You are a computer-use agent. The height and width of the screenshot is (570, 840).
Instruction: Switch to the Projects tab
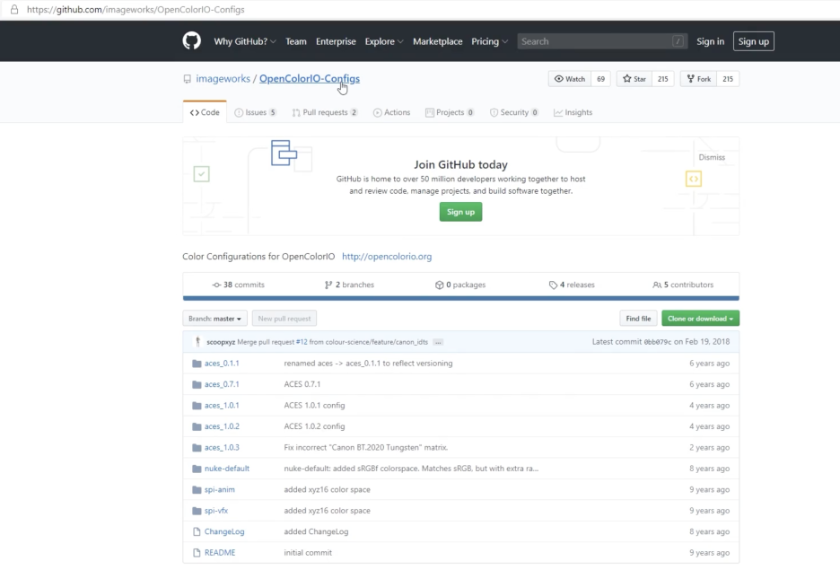pos(450,112)
